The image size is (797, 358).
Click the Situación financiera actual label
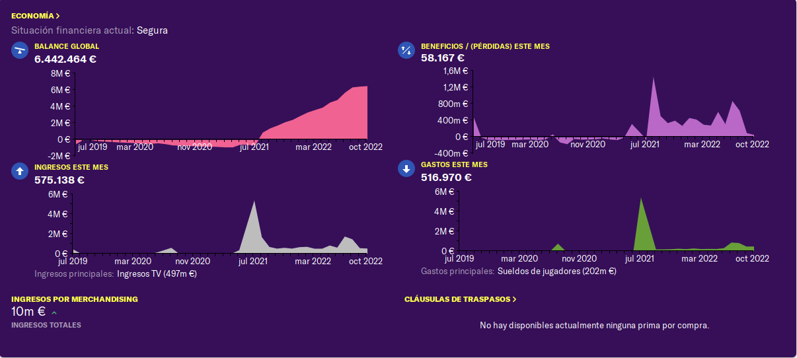tap(73, 30)
